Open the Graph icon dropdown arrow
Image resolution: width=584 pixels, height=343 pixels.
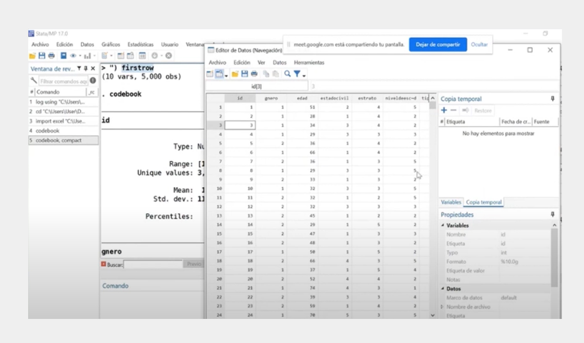94,56
